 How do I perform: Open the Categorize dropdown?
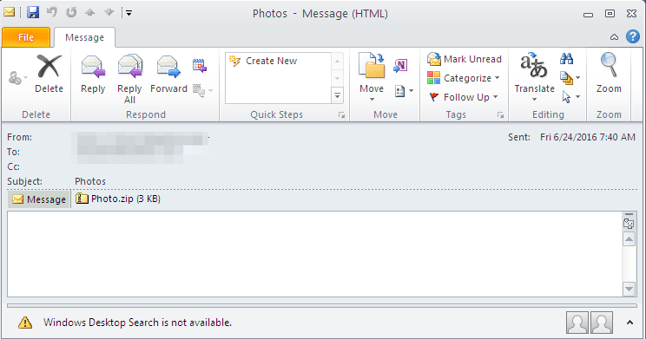(464, 78)
